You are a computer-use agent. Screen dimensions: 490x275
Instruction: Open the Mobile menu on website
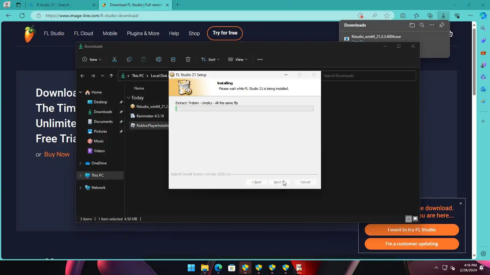click(110, 33)
